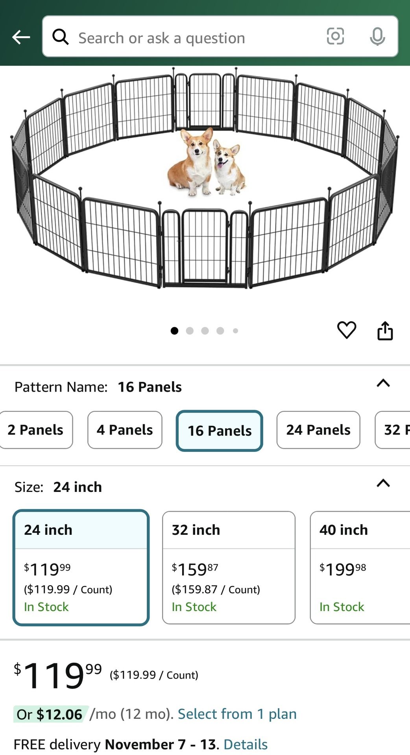This screenshot has height=755, width=410.
Task: Select the 2 Panels option
Action: click(x=36, y=430)
